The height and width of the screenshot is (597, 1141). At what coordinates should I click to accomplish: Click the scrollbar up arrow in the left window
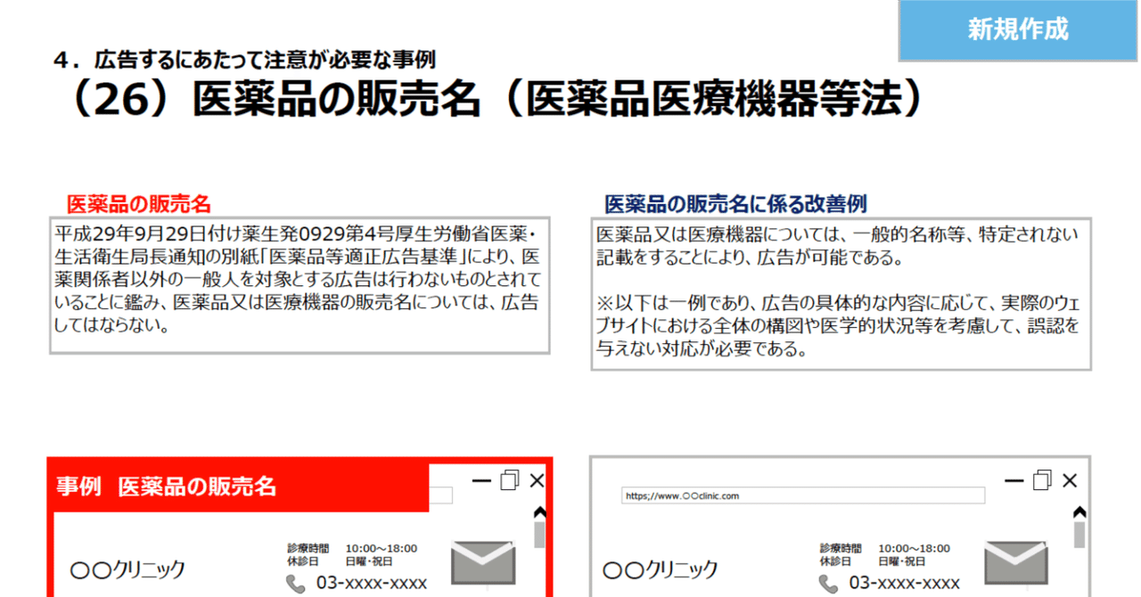[x=539, y=511]
